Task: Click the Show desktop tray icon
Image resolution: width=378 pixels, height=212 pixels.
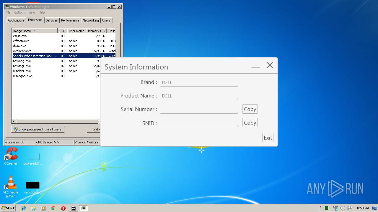Action: click(x=375, y=208)
